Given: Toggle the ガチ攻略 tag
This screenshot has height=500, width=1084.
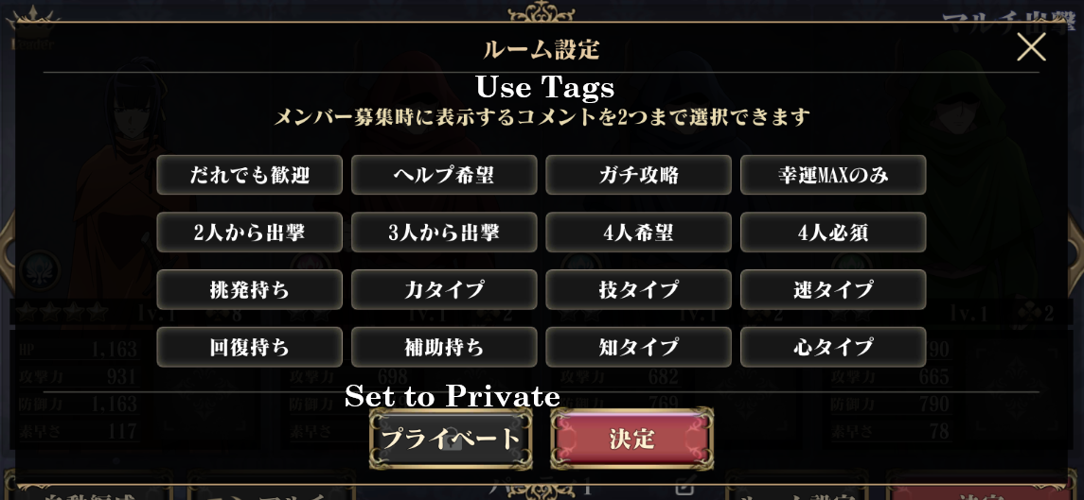Looking at the screenshot, I should tap(639, 175).
